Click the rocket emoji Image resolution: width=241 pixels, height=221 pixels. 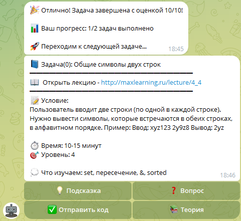[35, 46]
